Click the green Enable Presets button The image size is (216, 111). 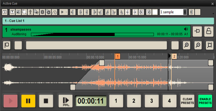[205, 101]
